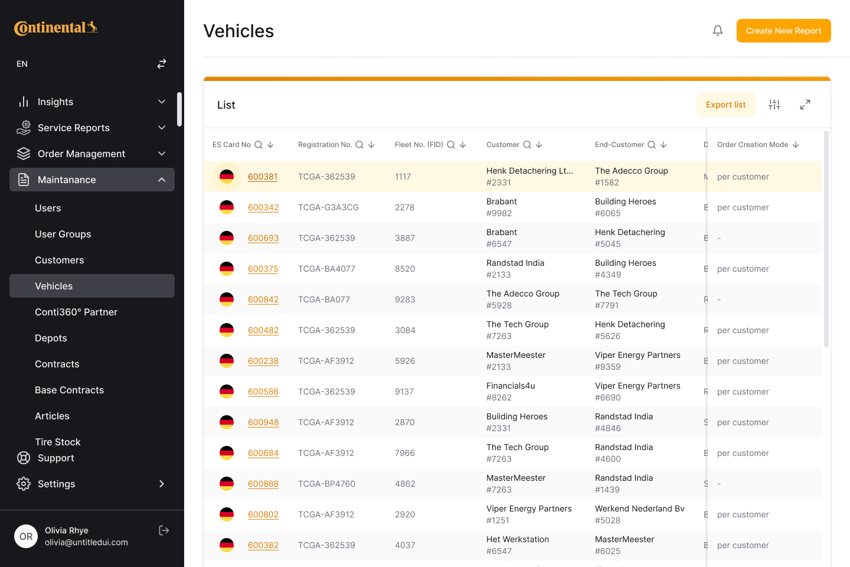Sort by Registration No. arrow
Viewport: 850px width, 567px height.
click(371, 145)
